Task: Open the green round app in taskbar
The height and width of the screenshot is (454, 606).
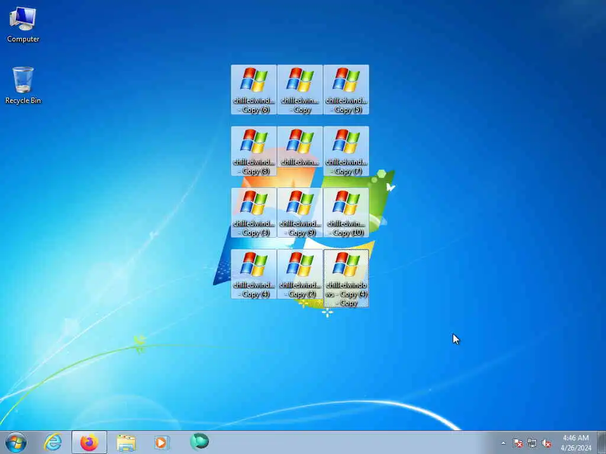Action: click(x=199, y=442)
